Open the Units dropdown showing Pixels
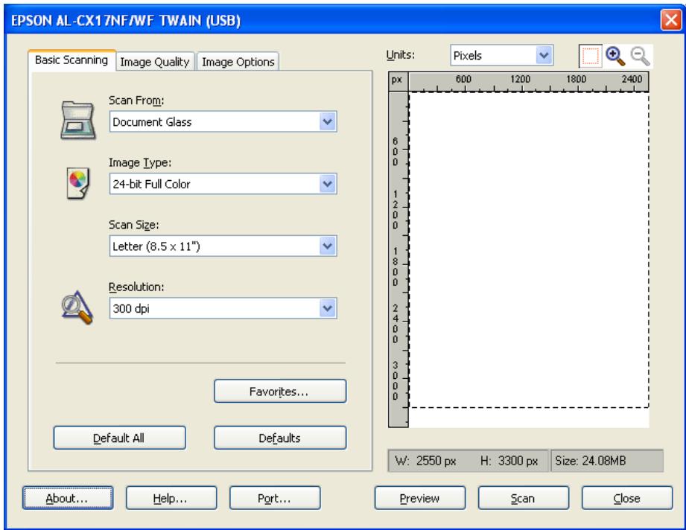Image resolution: width=686 pixels, height=530 pixels. [x=502, y=56]
